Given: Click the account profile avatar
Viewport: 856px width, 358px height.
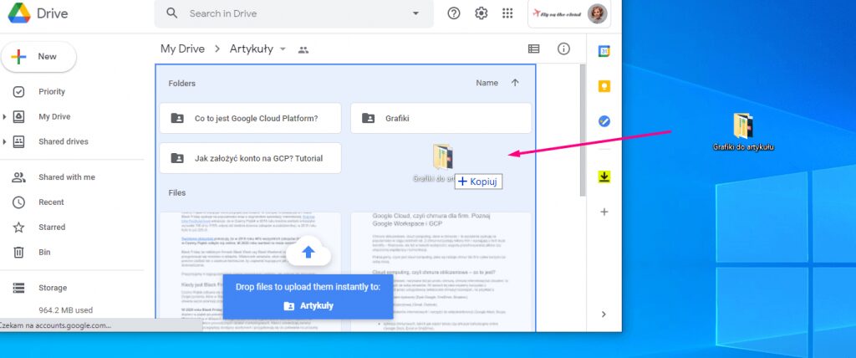Looking at the screenshot, I should click(x=597, y=13).
